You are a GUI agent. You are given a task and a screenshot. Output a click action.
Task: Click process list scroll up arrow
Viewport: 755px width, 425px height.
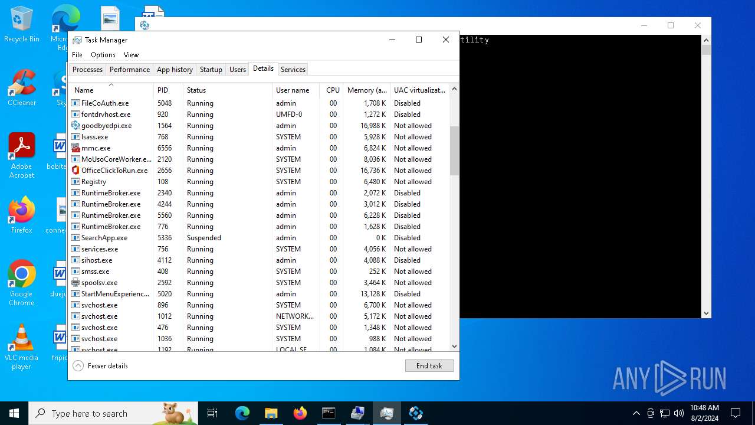click(x=454, y=89)
